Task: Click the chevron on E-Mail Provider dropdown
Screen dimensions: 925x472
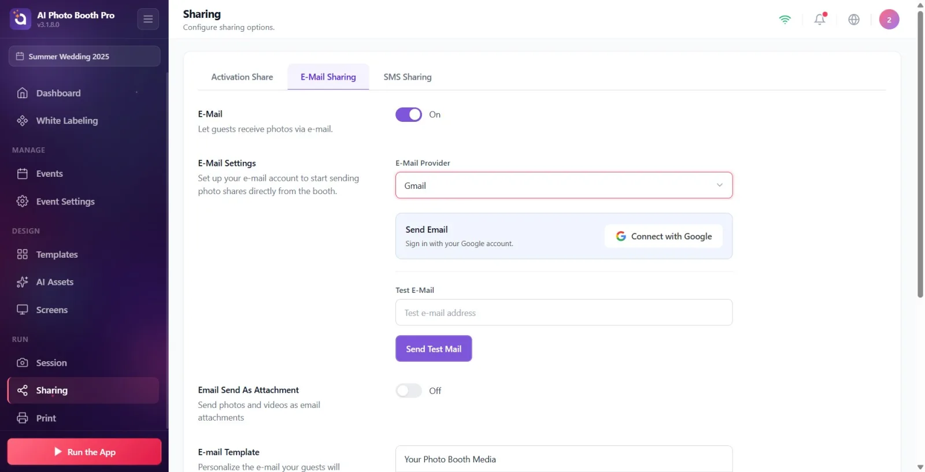Action: coord(720,185)
